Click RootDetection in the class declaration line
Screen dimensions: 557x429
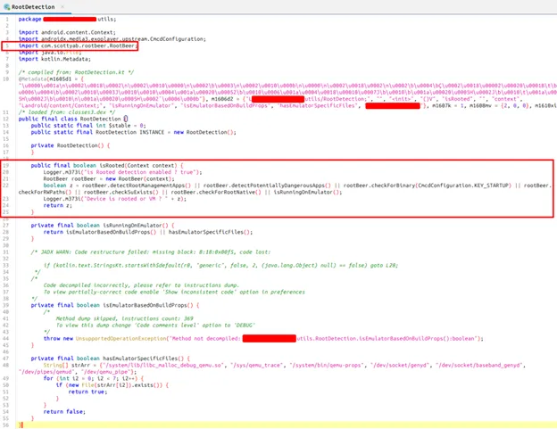coord(101,119)
